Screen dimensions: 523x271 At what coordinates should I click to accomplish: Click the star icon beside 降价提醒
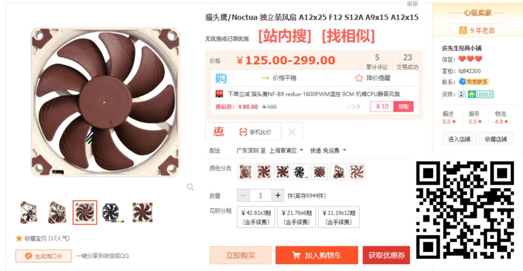coord(359,78)
